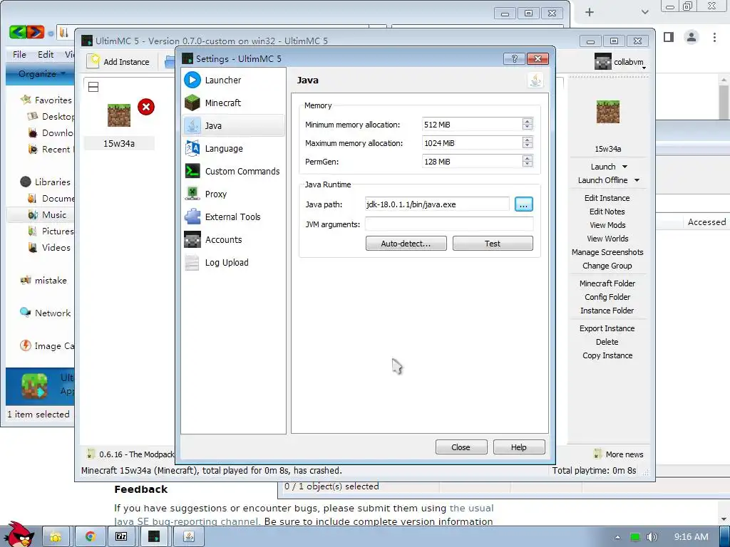The height and width of the screenshot is (547, 730).
Task: Open the Java taskbar button
Action: click(x=189, y=537)
